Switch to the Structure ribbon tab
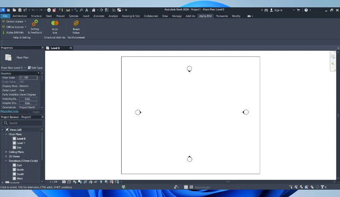Image resolution: width=340 pixels, height=197 pixels. tap(36, 16)
